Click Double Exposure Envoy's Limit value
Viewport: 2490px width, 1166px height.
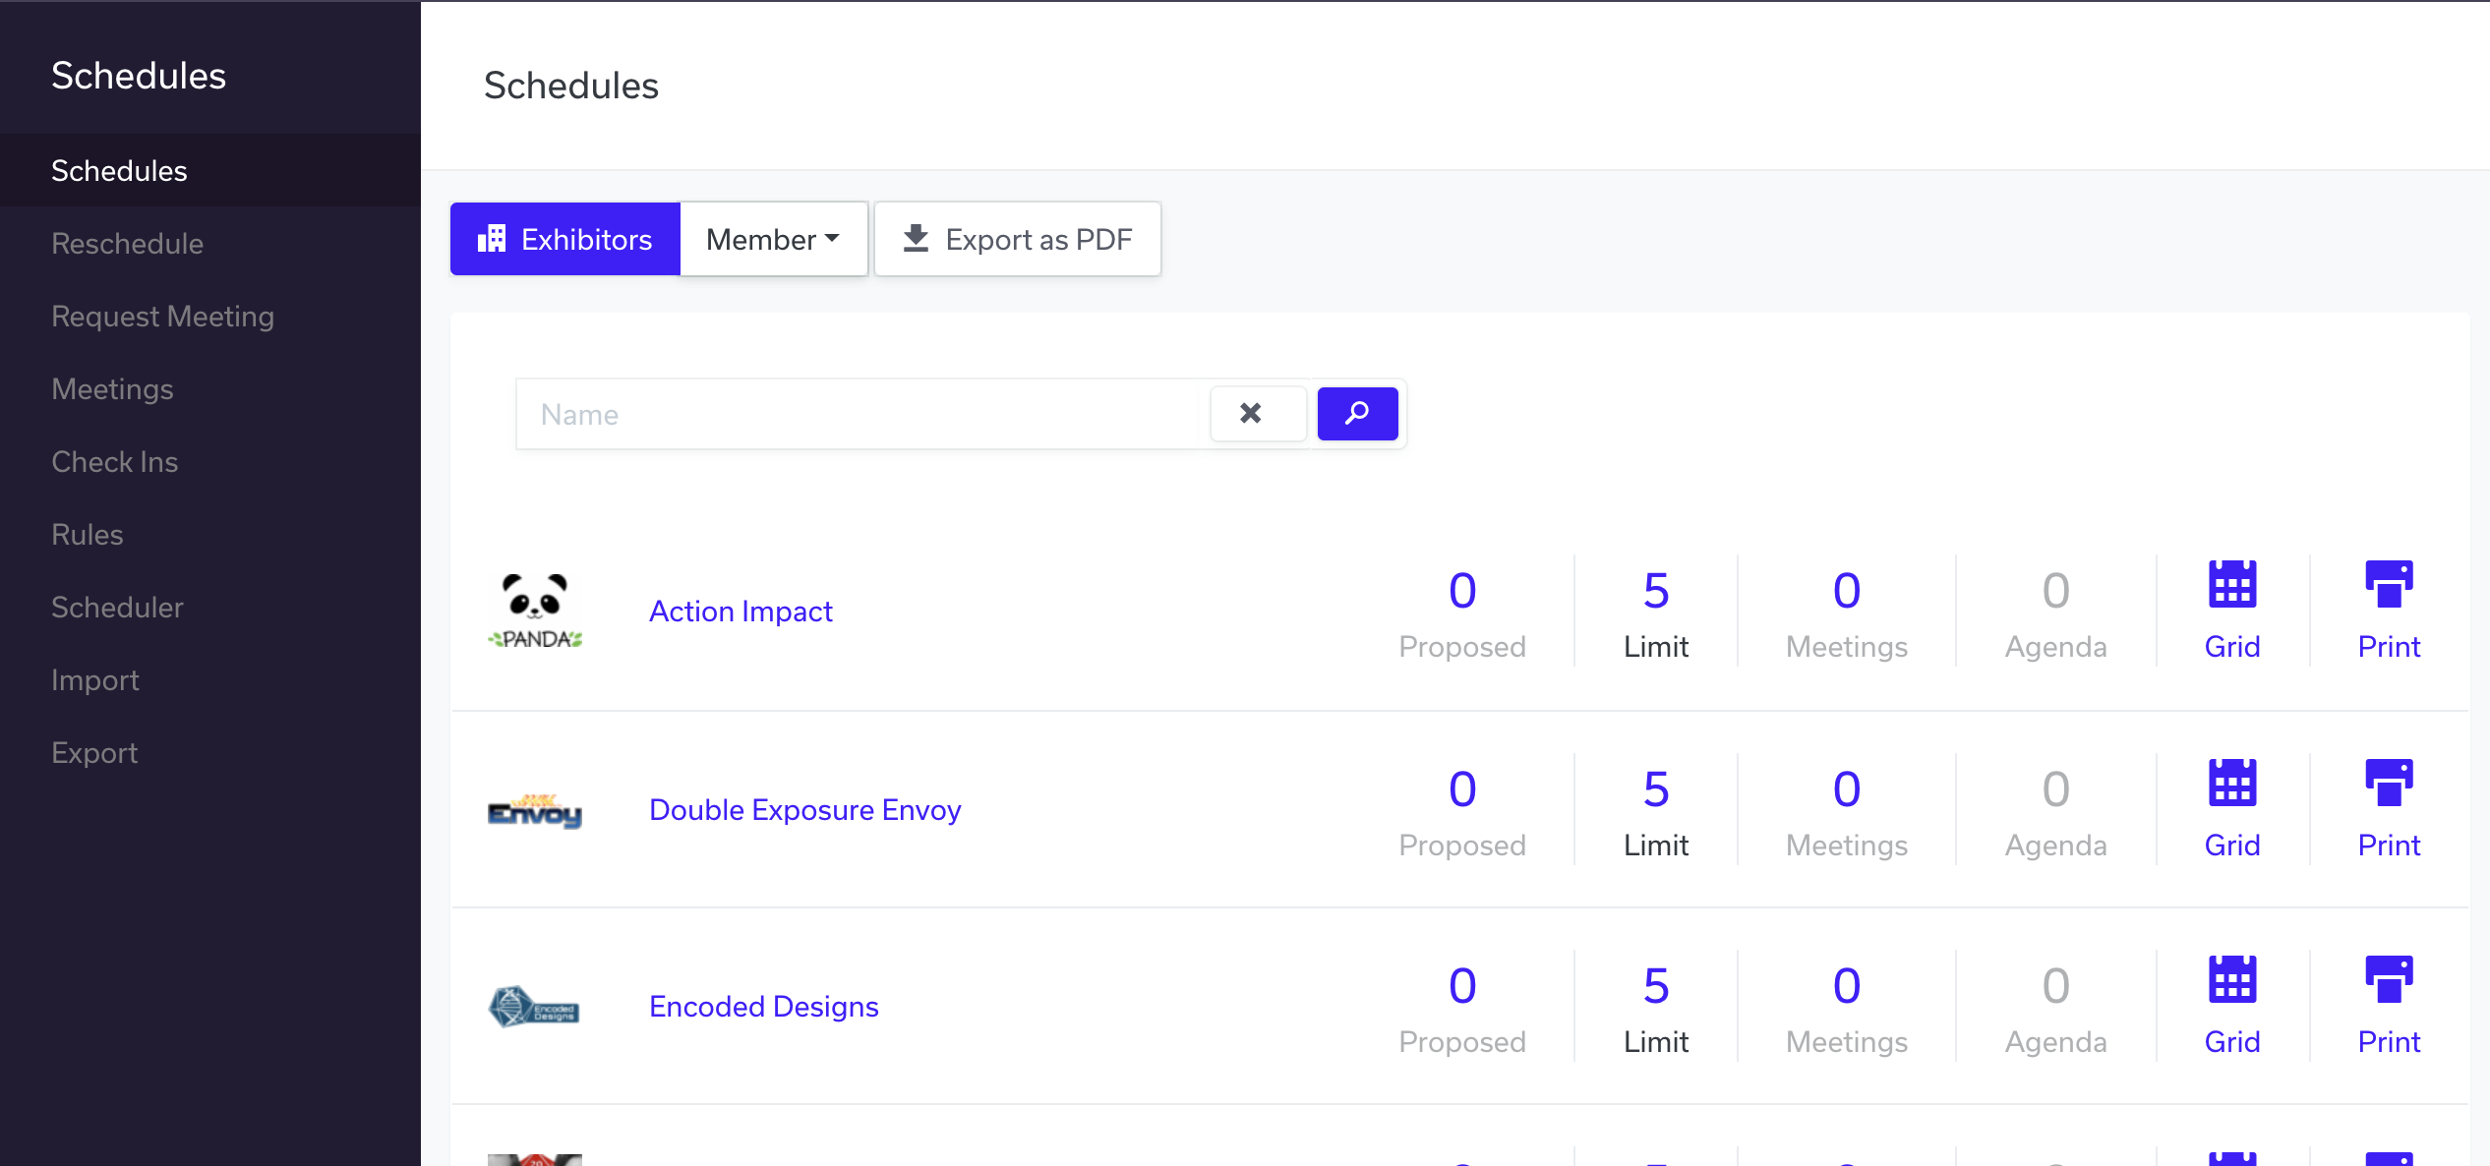coord(1656,789)
